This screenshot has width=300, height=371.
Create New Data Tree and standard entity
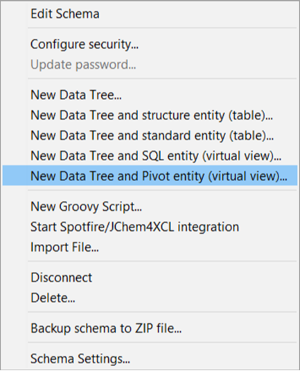(x=150, y=136)
